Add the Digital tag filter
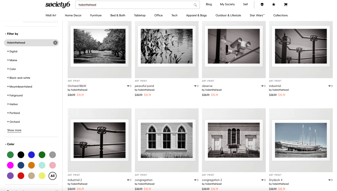Image resolution: width=337 pixels, height=191 pixels. point(13,52)
